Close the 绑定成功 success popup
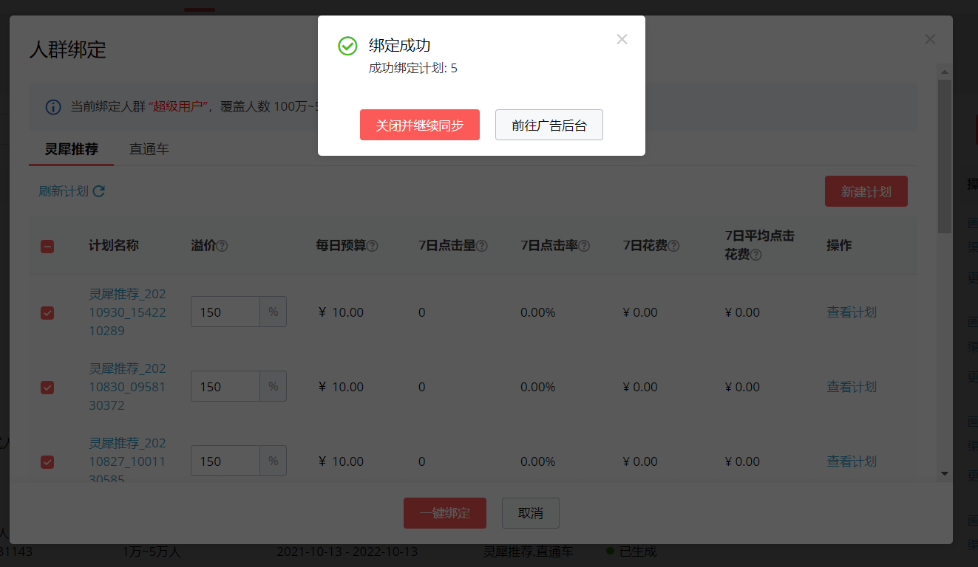This screenshot has height=567, width=978. [x=622, y=39]
